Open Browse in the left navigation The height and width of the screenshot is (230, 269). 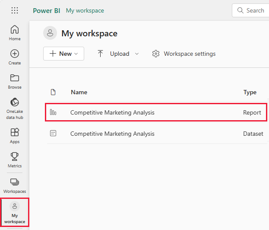click(15, 81)
